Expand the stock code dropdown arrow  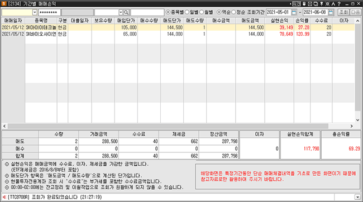coord(121,12)
